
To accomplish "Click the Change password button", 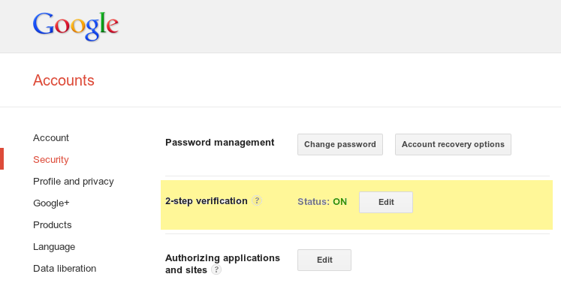I will (340, 144).
